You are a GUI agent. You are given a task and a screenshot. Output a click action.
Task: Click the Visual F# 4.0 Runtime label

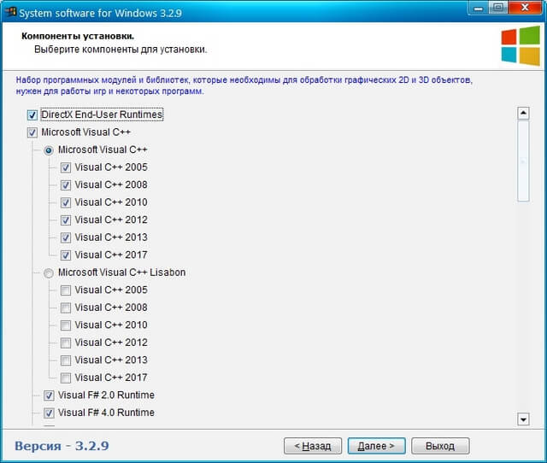tap(106, 413)
